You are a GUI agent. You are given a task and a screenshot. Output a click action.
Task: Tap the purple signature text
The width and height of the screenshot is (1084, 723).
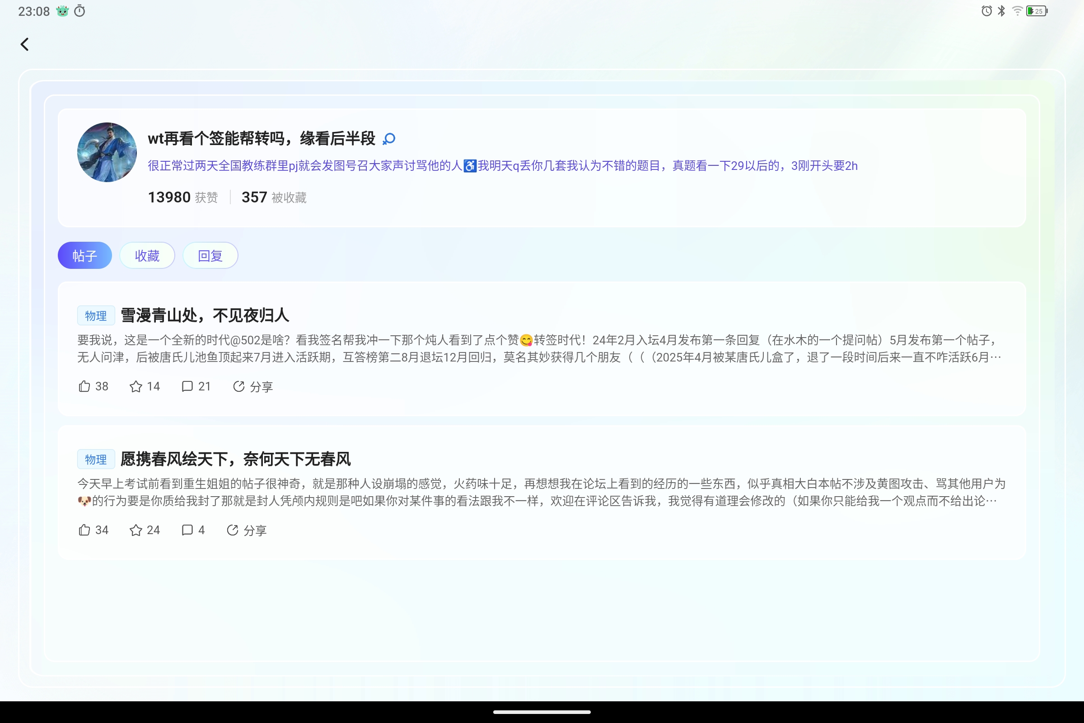tap(502, 166)
